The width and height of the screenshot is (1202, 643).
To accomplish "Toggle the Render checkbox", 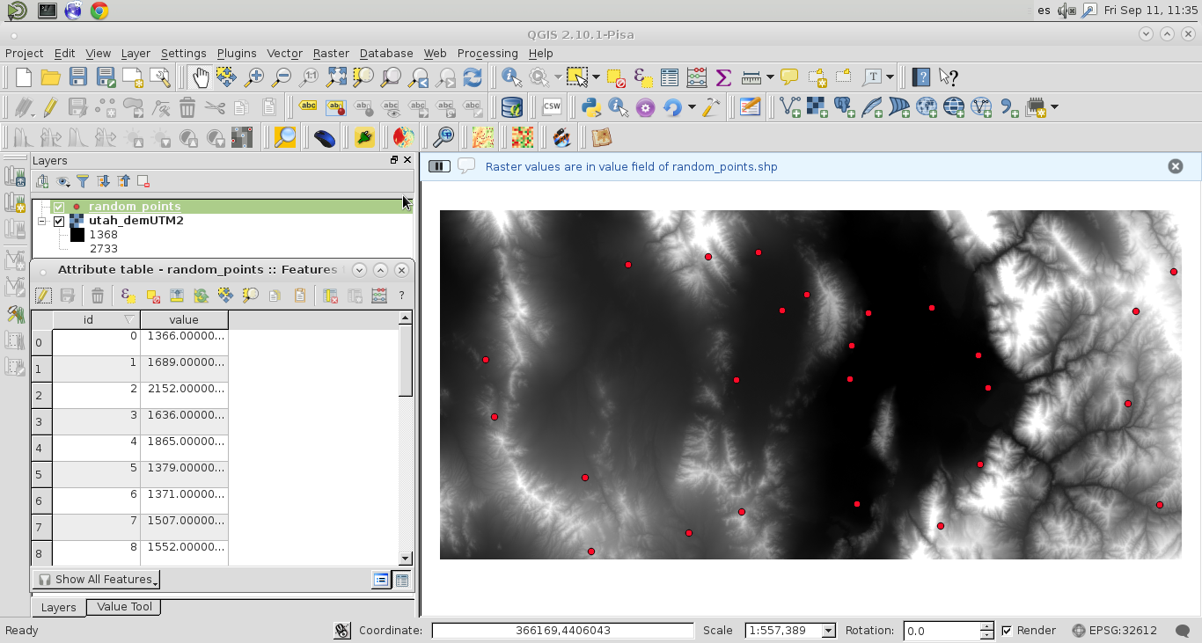I will click(x=1007, y=631).
